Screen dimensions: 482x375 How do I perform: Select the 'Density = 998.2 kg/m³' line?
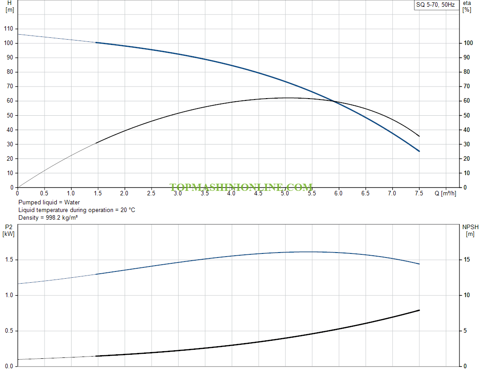(x=48, y=217)
